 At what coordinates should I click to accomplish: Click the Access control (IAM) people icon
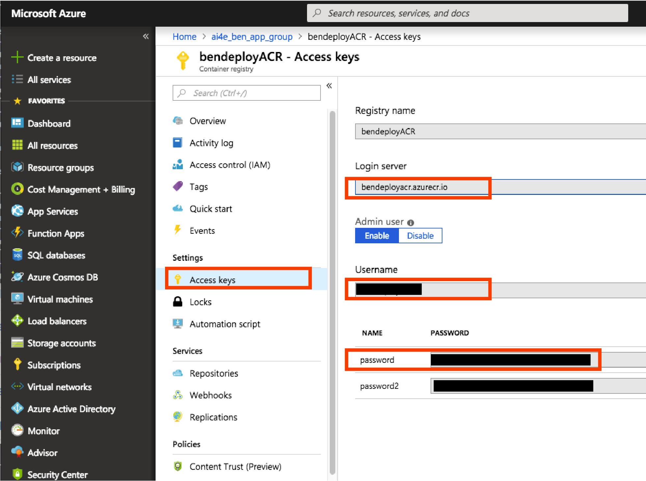tap(178, 165)
